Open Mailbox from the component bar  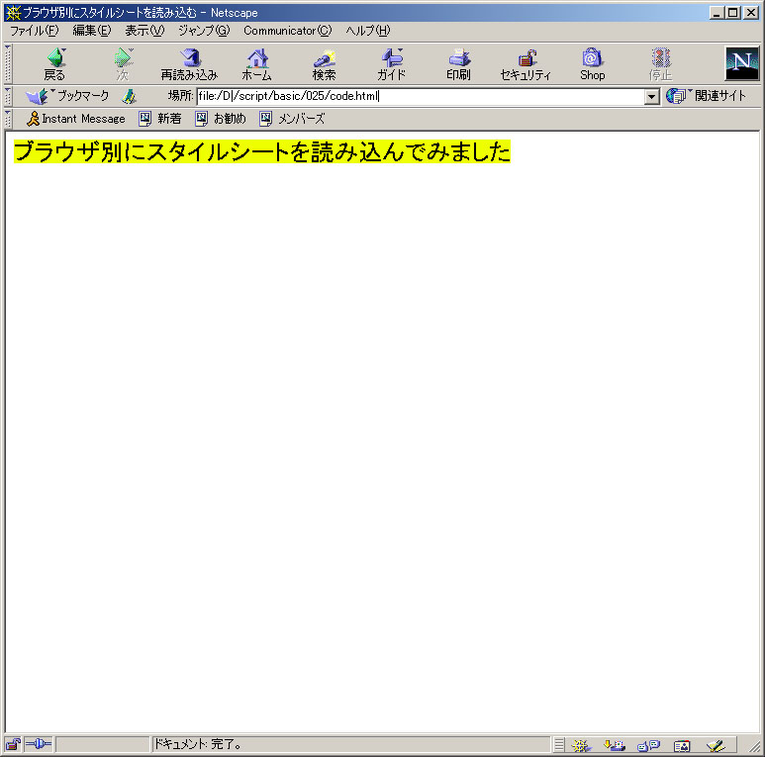(615, 745)
